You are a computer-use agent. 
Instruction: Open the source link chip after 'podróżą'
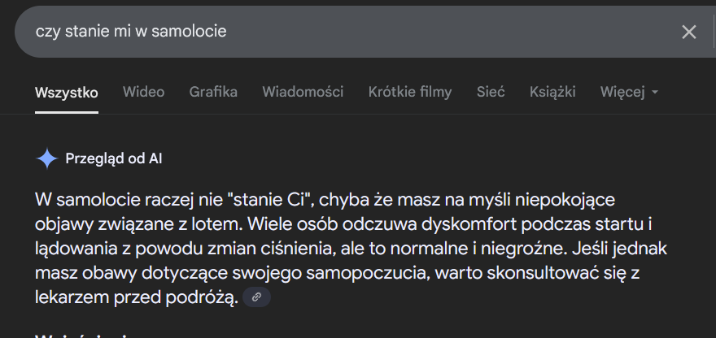pyautogui.click(x=256, y=297)
